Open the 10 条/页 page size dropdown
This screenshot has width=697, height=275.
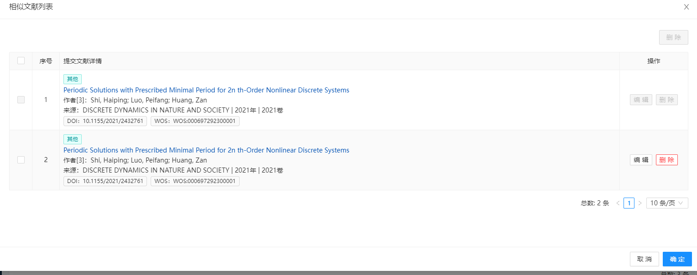pos(667,203)
